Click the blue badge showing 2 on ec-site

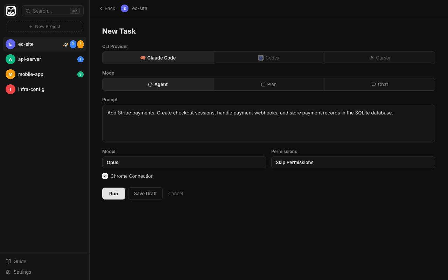[73, 44]
